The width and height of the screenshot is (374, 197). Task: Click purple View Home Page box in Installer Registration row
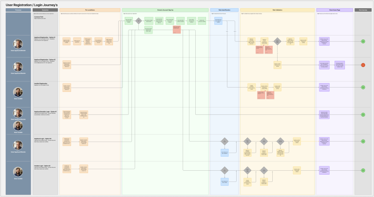point(324,88)
